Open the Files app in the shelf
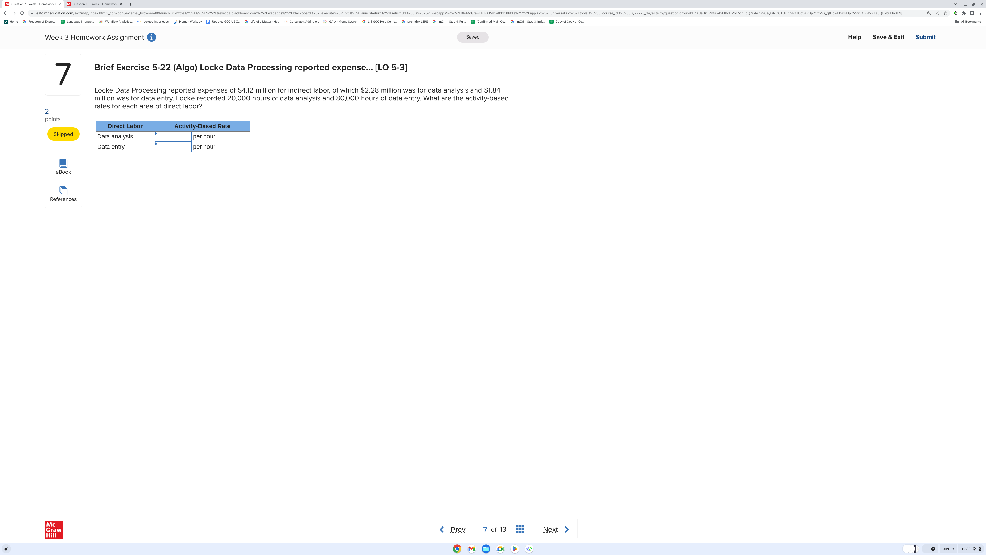Screen dimensions: 986x555 click(486, 549)
